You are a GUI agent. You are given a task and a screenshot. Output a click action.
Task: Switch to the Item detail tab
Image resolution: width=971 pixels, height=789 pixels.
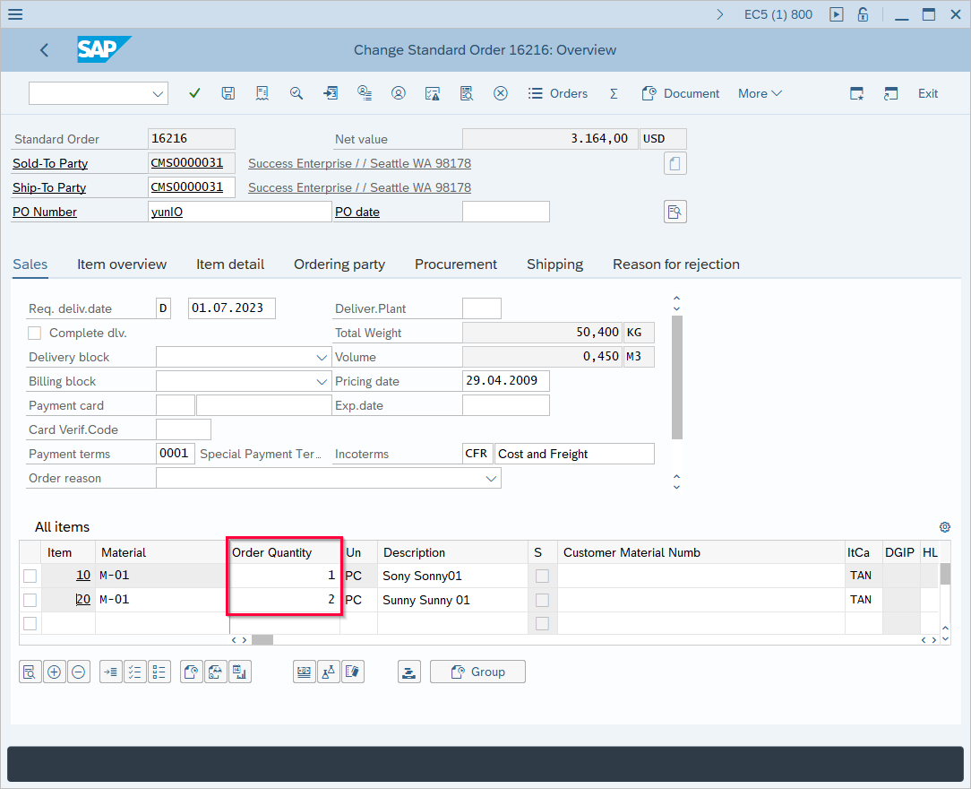[230, 264]
